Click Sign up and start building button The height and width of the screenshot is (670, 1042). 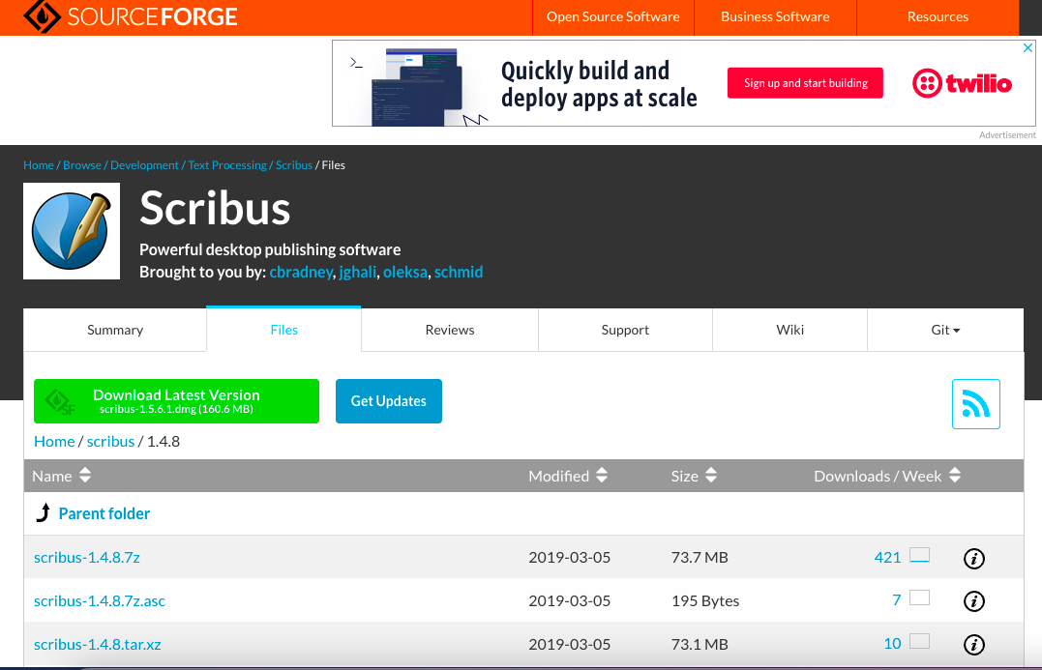click(x=805, y=83)
